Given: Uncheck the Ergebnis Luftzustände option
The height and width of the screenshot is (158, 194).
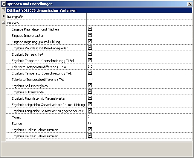Looking at the screenshot, I should 90,92.
